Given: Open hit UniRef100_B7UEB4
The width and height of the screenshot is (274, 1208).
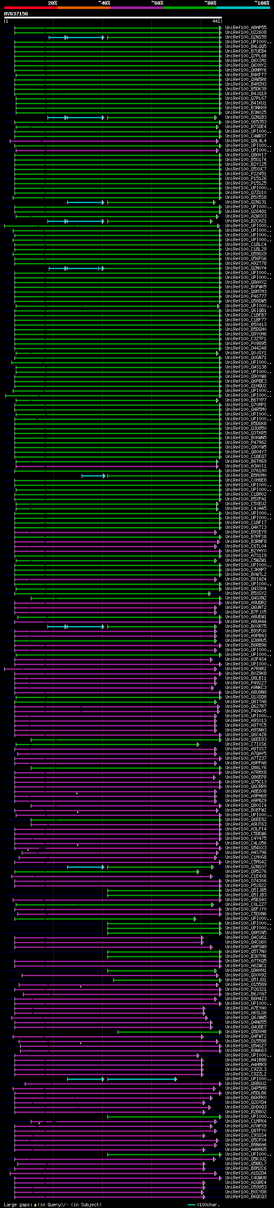Looking at the screenshot, I should click(246, 51).
